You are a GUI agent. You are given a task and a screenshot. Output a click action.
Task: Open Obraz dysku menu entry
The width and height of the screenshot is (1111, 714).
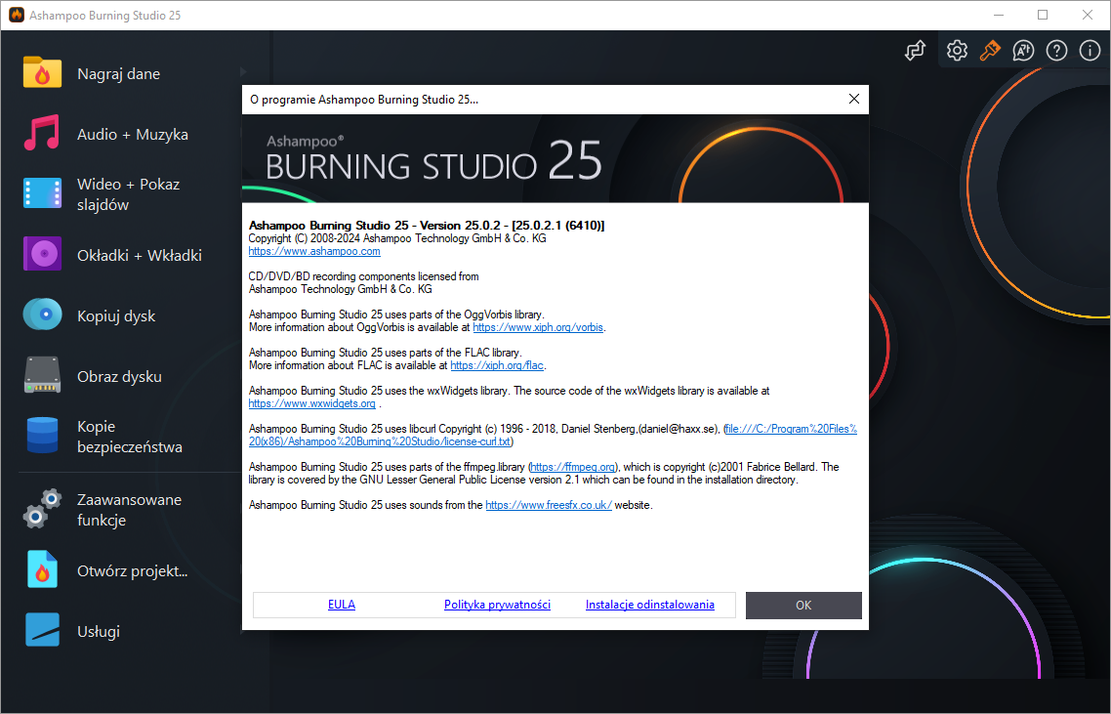click(x=120, y=376)
